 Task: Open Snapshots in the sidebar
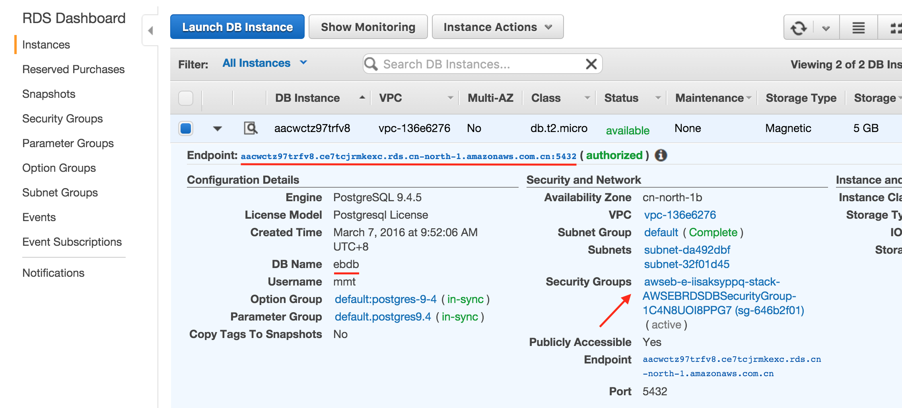[x=49, y=94]
